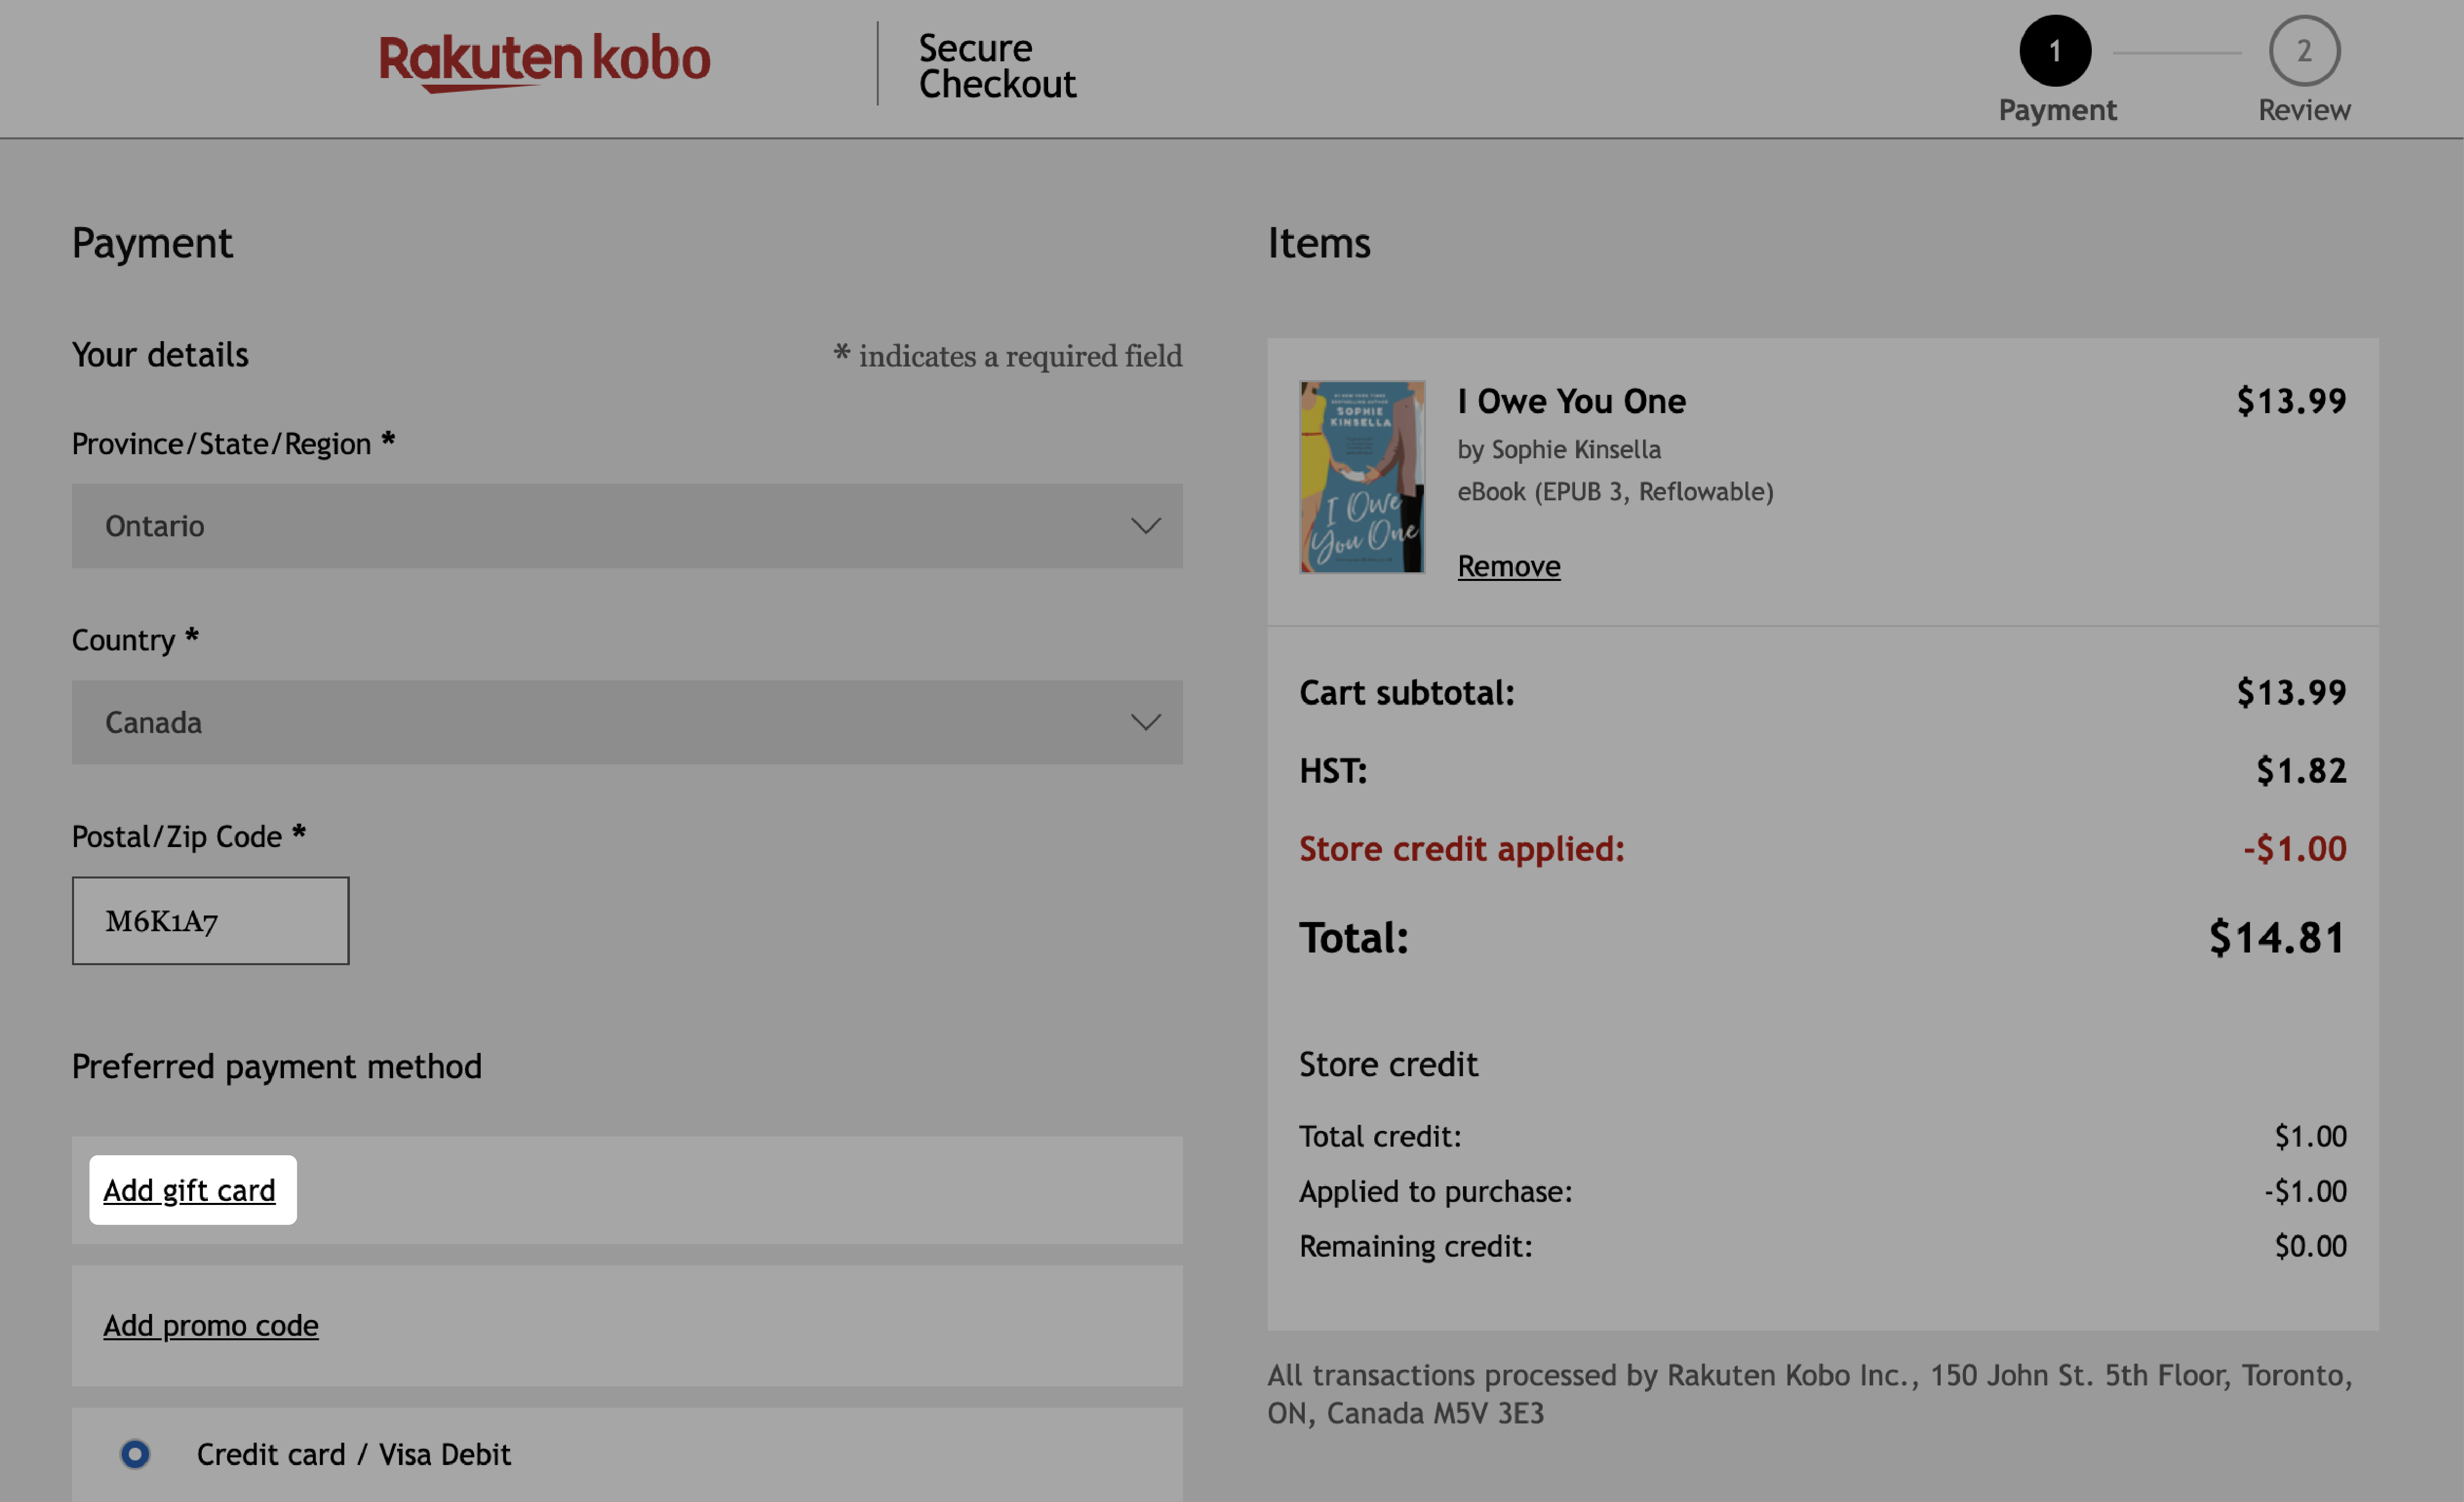Click Remove to delete cart item

click(x=1508, y=563)
